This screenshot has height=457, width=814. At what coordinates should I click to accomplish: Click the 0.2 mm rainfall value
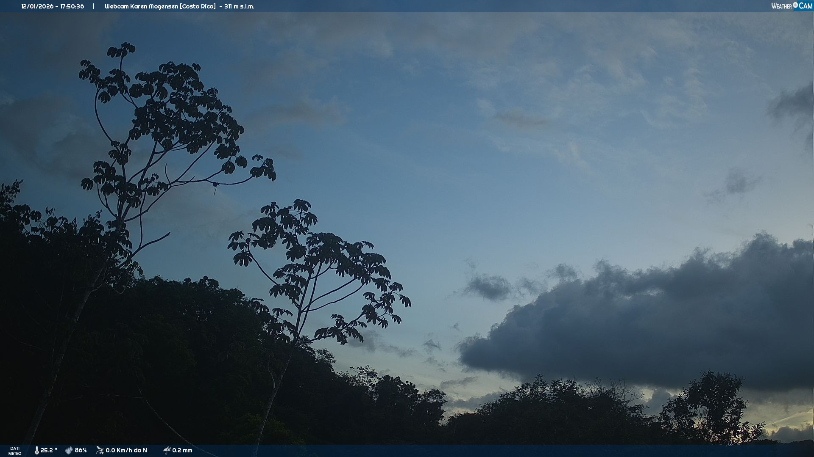click(182, 450)
